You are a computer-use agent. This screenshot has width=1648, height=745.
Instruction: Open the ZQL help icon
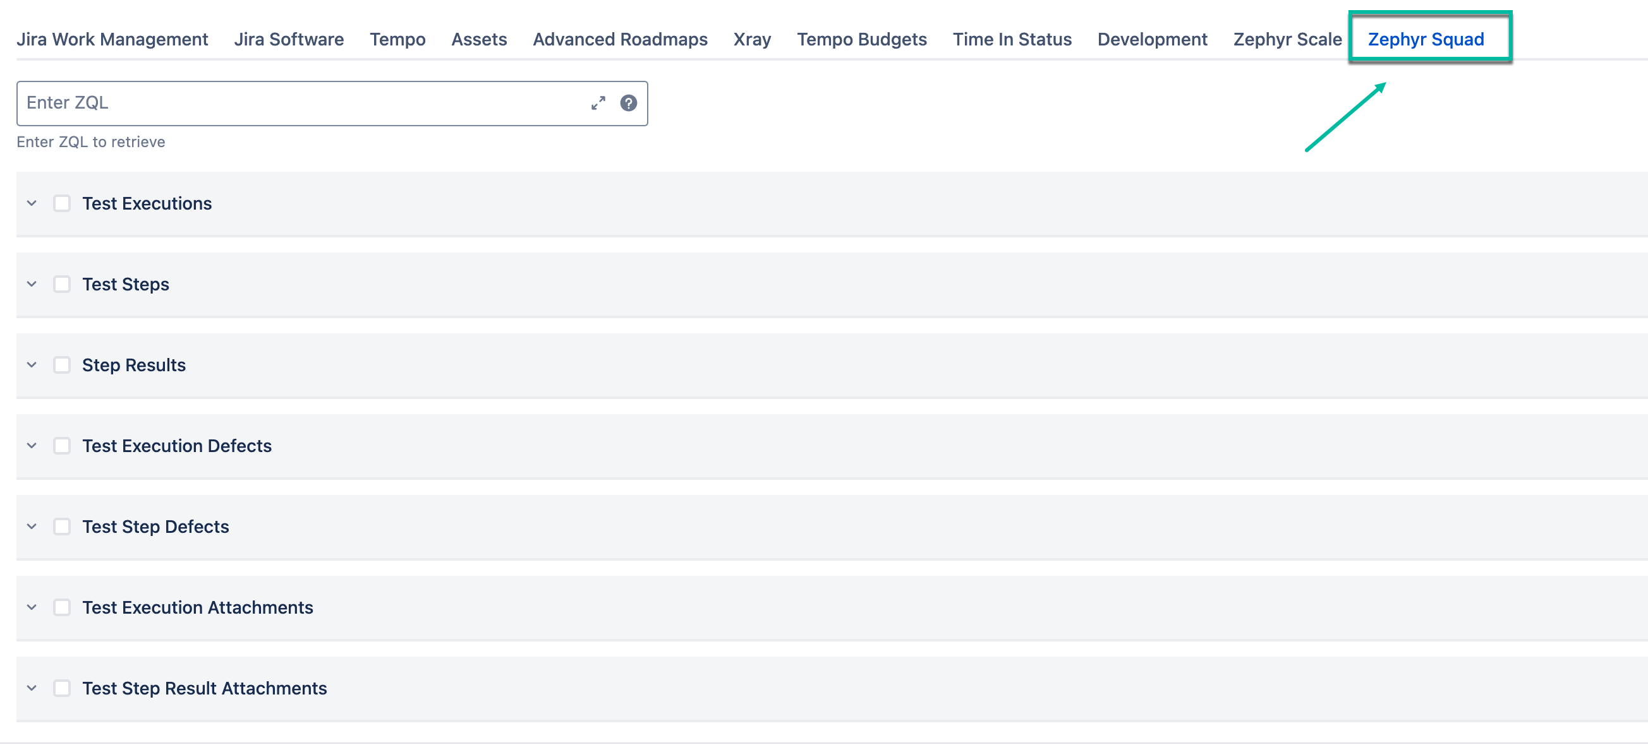[628, 102]
